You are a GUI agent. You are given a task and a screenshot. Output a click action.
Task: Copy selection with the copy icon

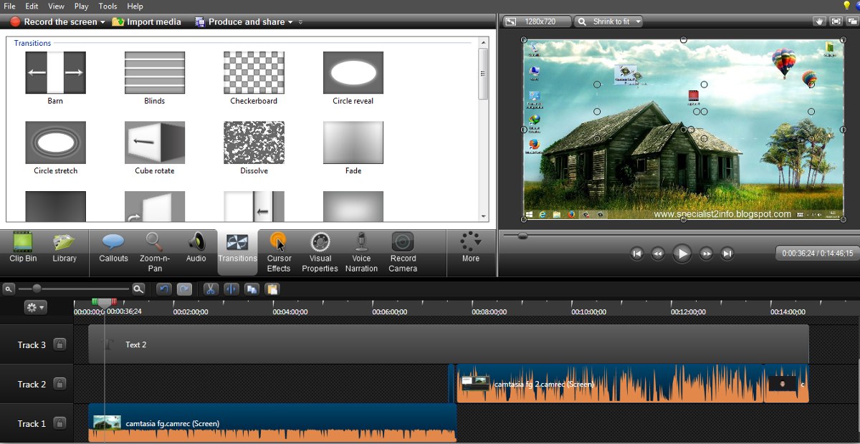pyautogui.click(x=252, y=289)
